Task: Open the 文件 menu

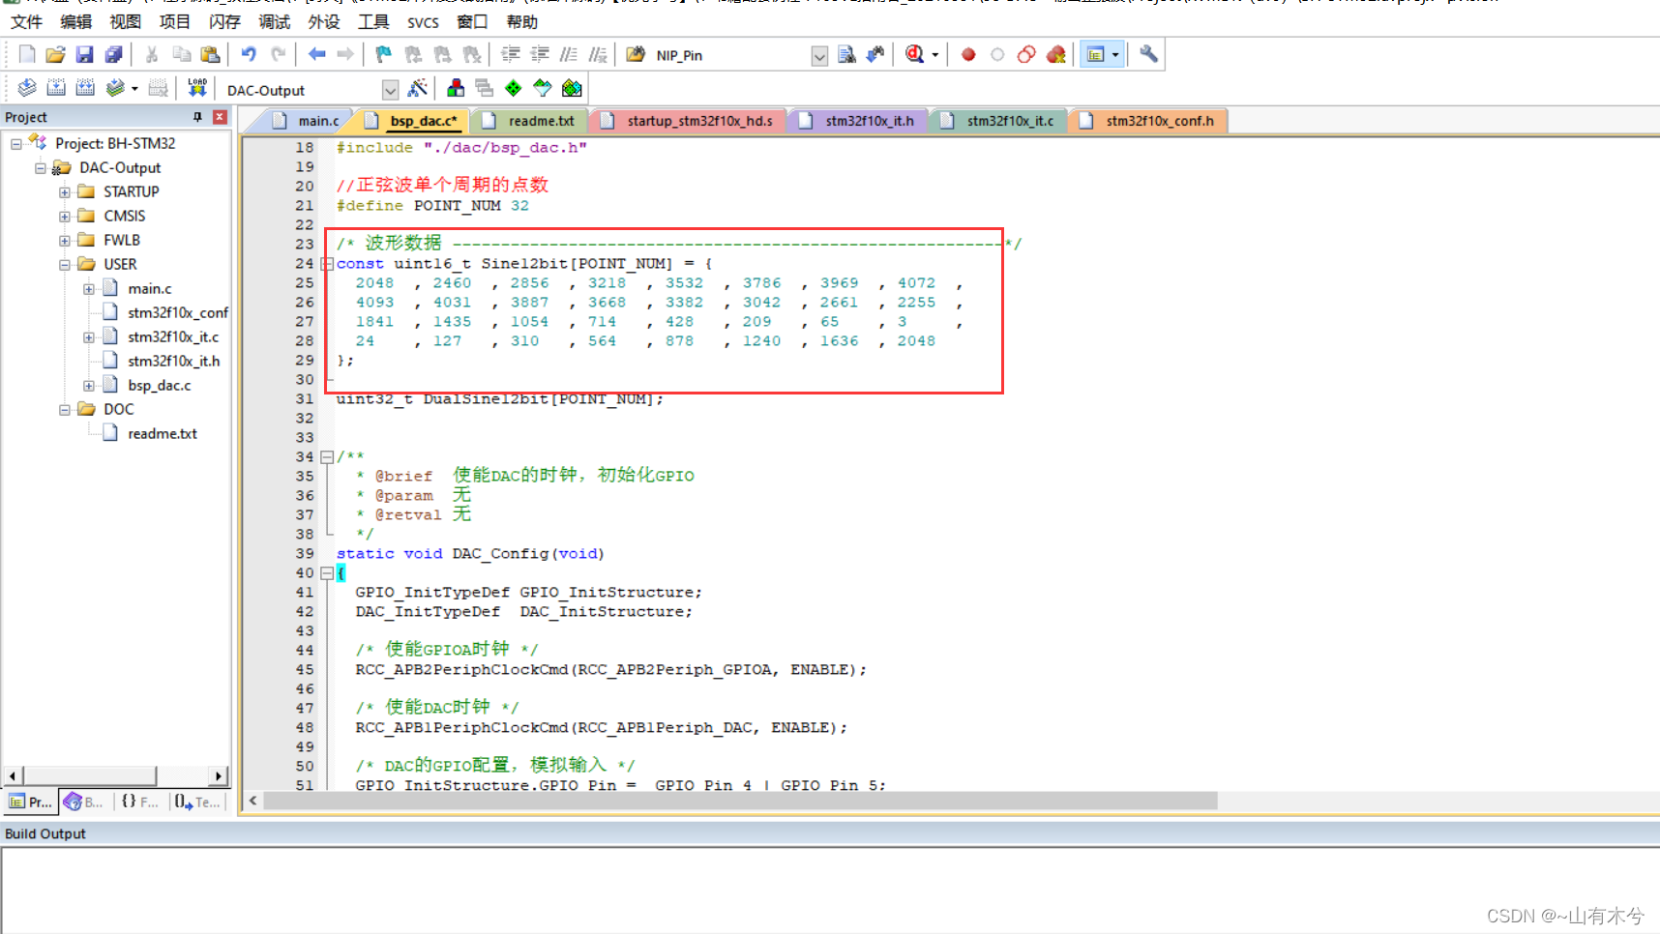Action: click(26, 21)
